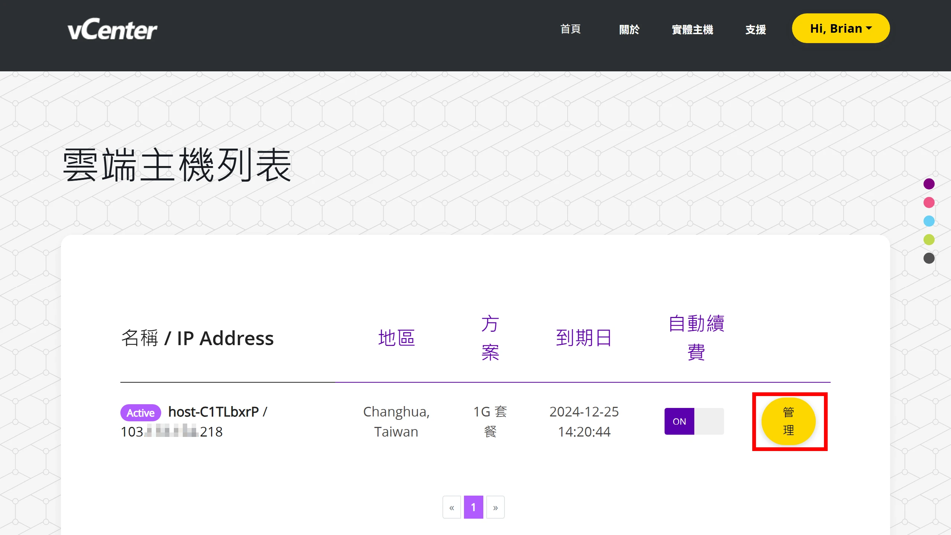This screenshot has height=535, width=951.
Task: Click the Active status badge
Action: point(140,412)
